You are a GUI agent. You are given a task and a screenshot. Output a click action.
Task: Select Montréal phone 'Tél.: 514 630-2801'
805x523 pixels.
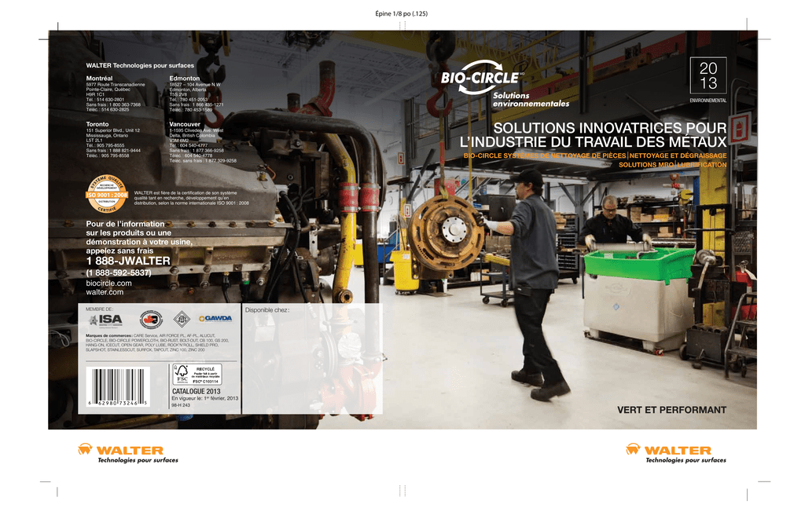coord(105,100)
